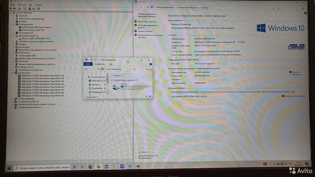Collapse Дисковые устройства category

click(x=14, y=36)
